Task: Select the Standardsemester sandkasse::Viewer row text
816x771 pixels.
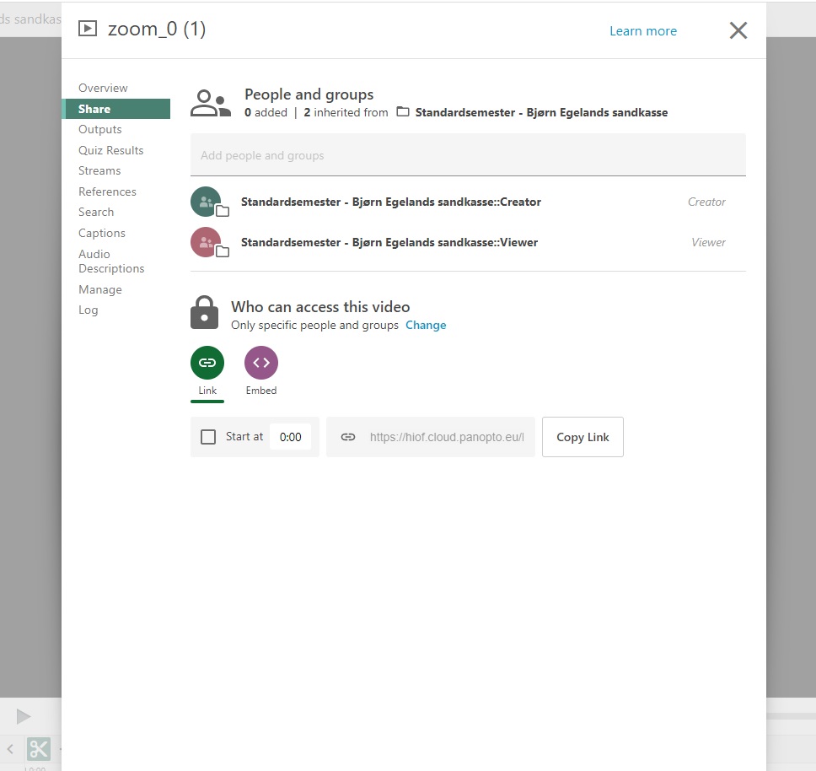Action: (x=389, y=243)
